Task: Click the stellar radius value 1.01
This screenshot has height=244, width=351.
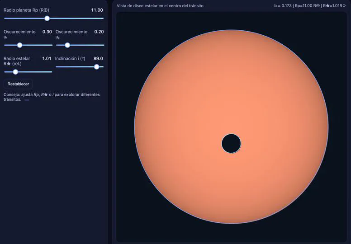Action: [x=47, y=59]
